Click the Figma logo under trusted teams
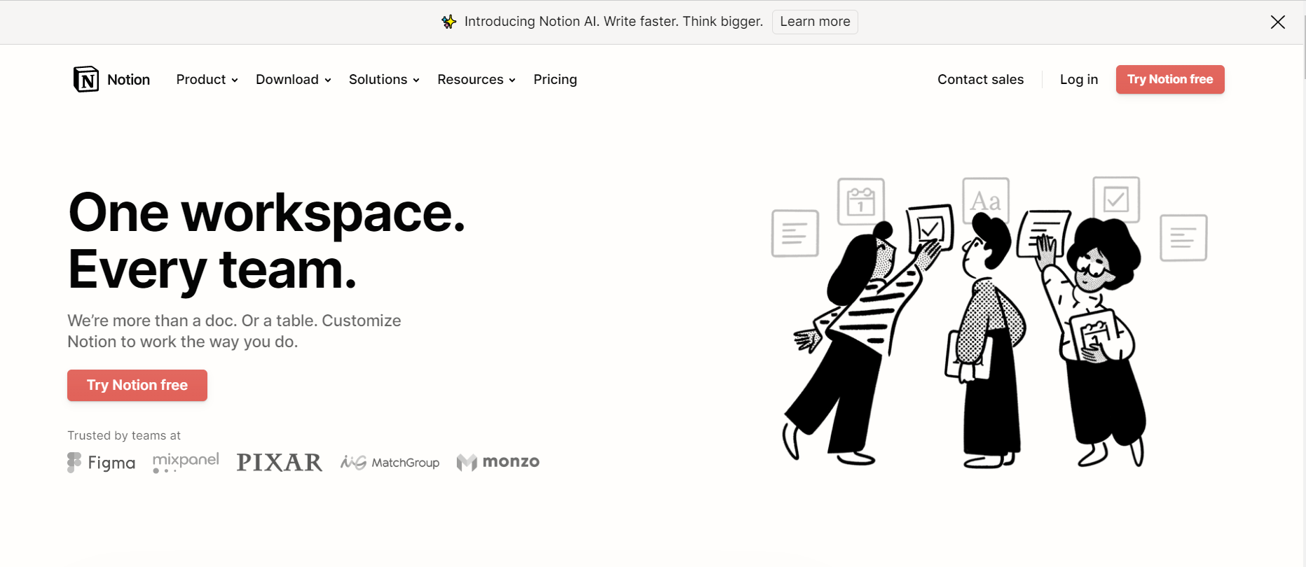 (102, 463)
